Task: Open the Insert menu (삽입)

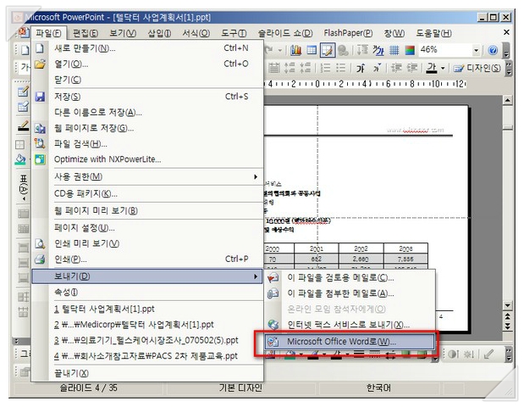Action: click(159, 33)
